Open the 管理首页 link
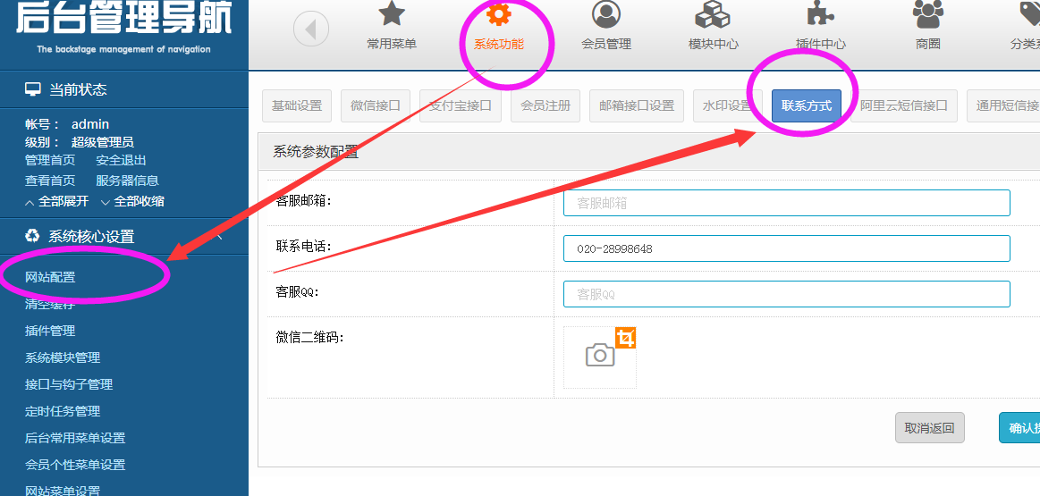Screen dimensions: 1040x496 [50, 161]
